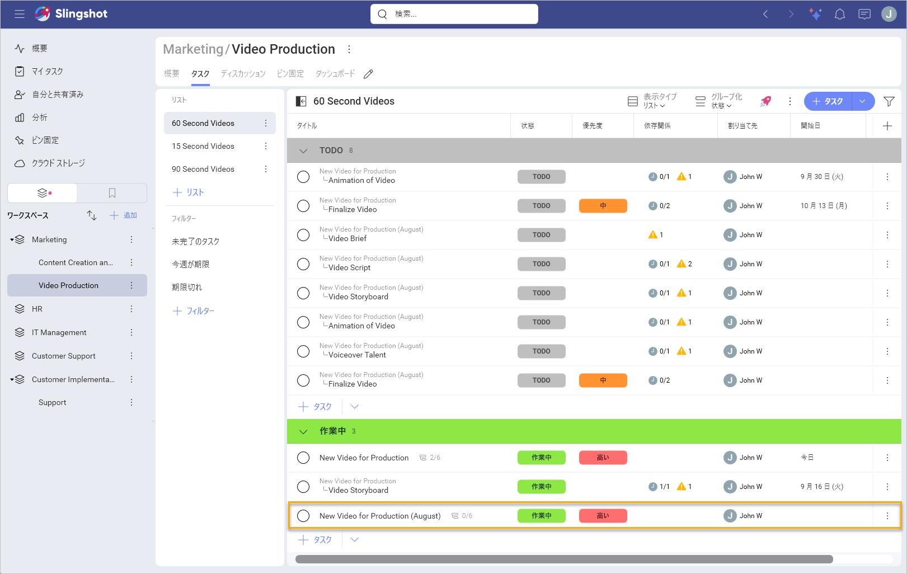Select the 15 Second Videos list

203,146
